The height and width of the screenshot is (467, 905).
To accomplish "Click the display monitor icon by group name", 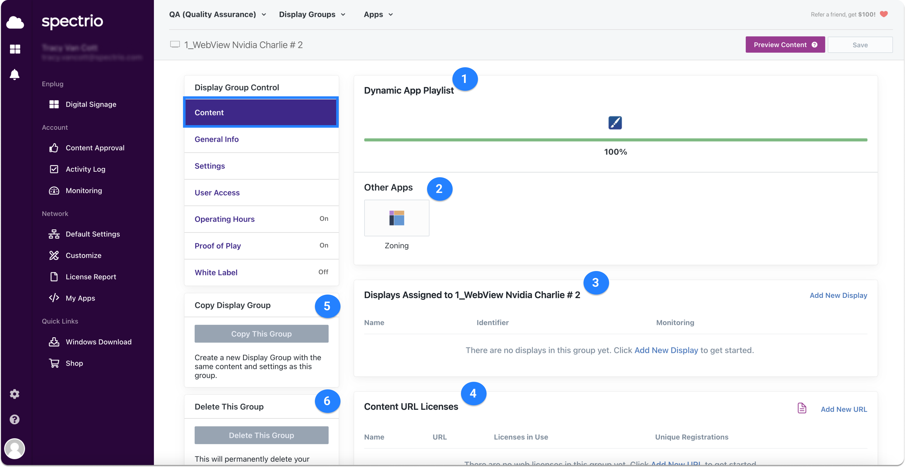I will [175, 44].
